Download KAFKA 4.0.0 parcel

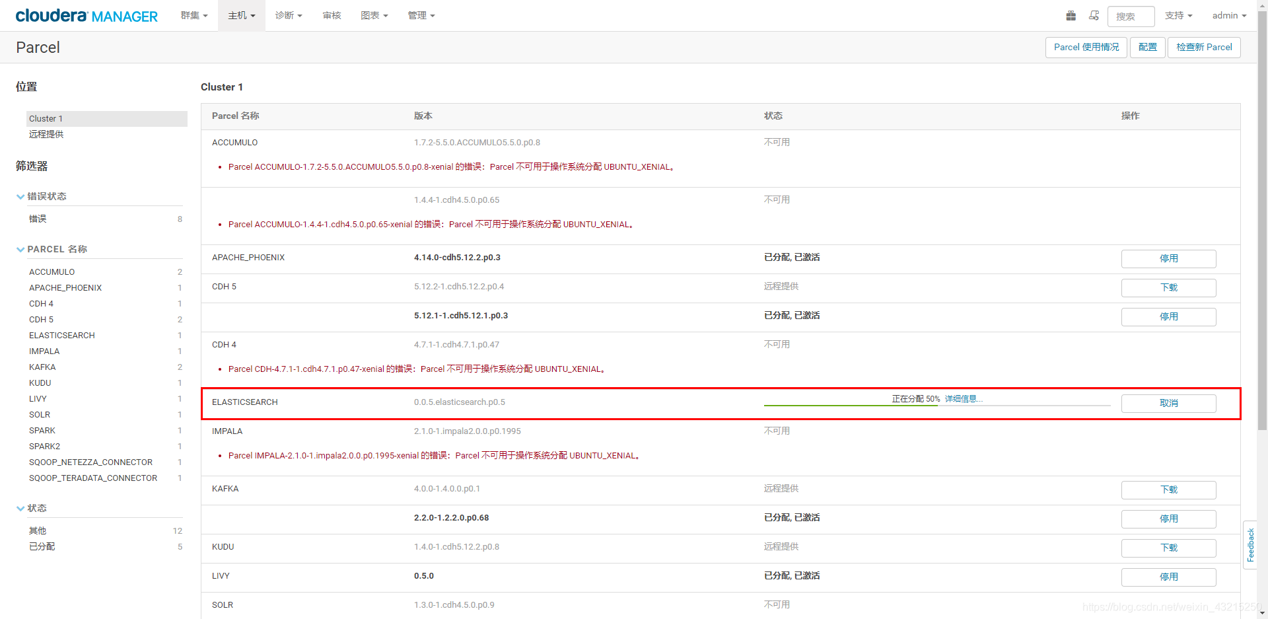coord(1168,490)
